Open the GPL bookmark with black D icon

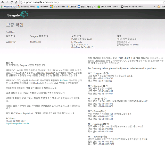click(x=132, y=7)
